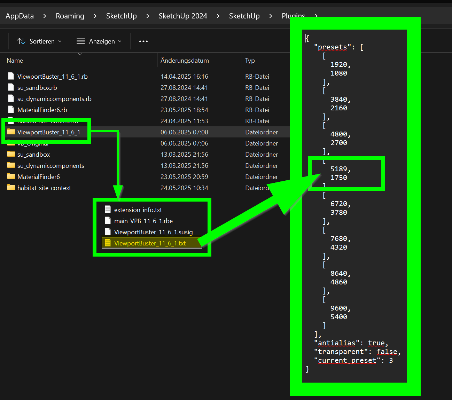Select the su_dynamiccomponents.rb file
Screen dimensions: 452x400
coord(54,99)
